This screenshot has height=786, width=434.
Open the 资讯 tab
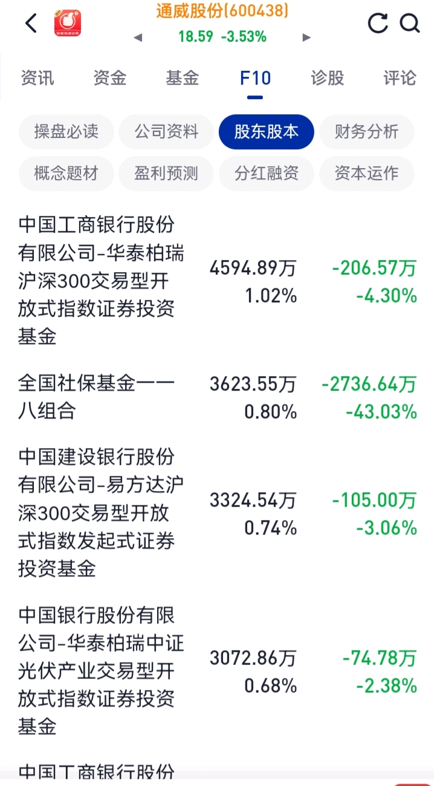point(37,78)
